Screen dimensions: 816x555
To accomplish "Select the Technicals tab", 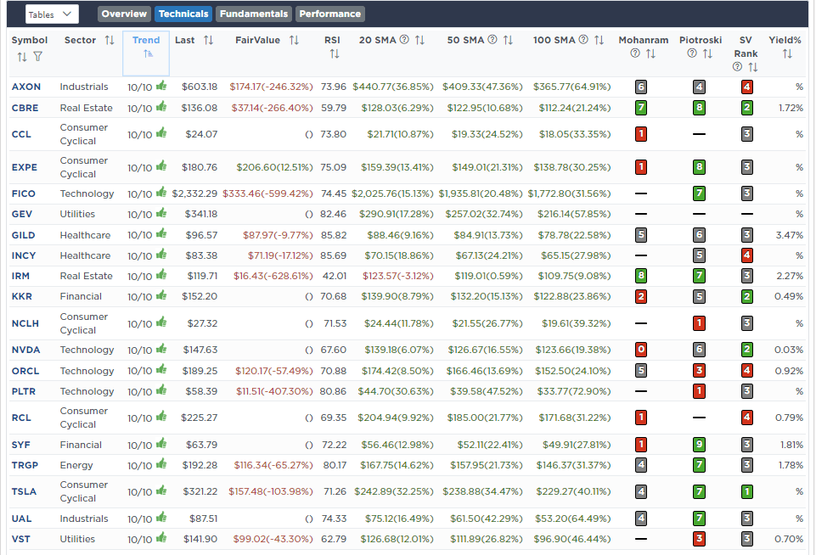I will (x=183, y=14).
